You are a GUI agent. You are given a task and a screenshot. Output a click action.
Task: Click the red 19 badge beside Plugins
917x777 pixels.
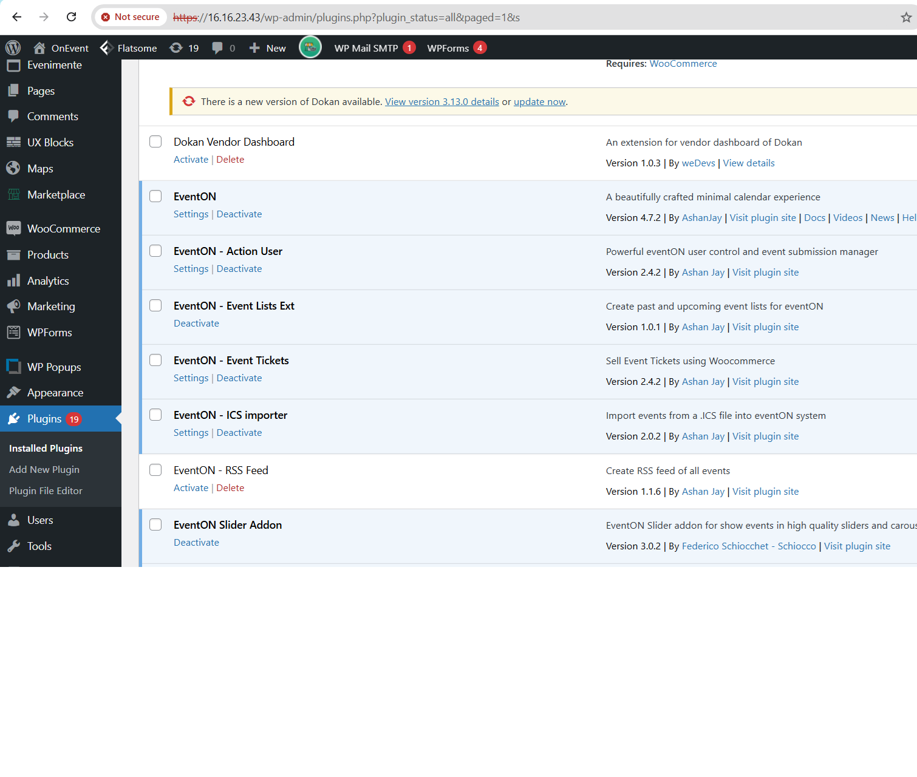[x=74, y=419]
